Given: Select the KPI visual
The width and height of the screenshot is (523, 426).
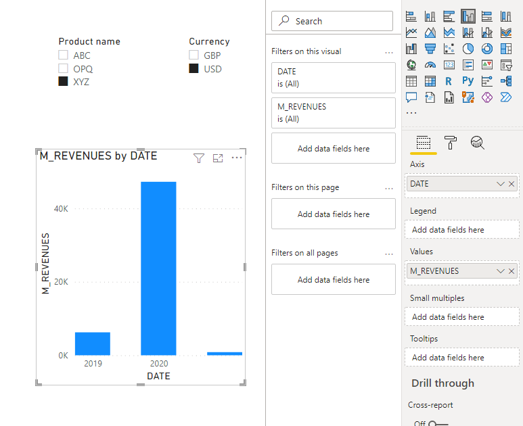Looking at the screenshot, I should [487, 65].
